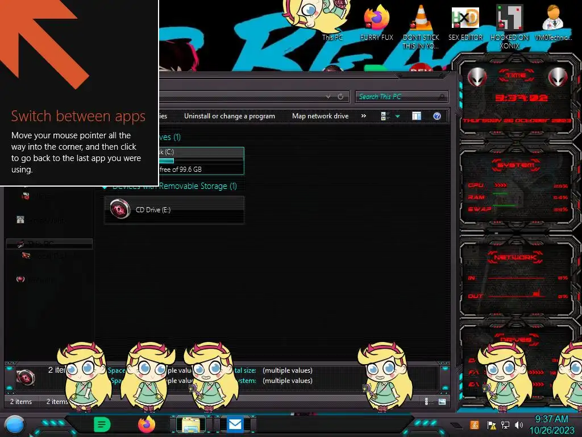Open the view options dropdown arrow

click(397, 116)
